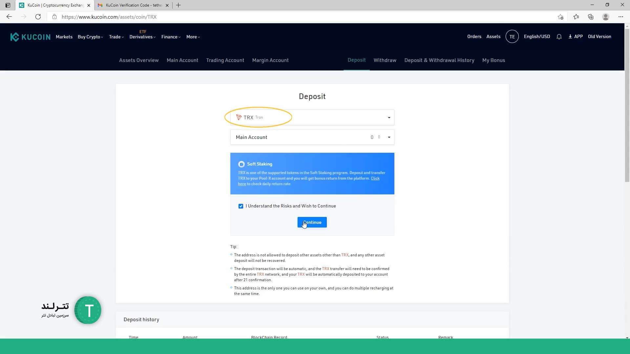
Task: Select the Withdraw tab
Action: [385, 60]
